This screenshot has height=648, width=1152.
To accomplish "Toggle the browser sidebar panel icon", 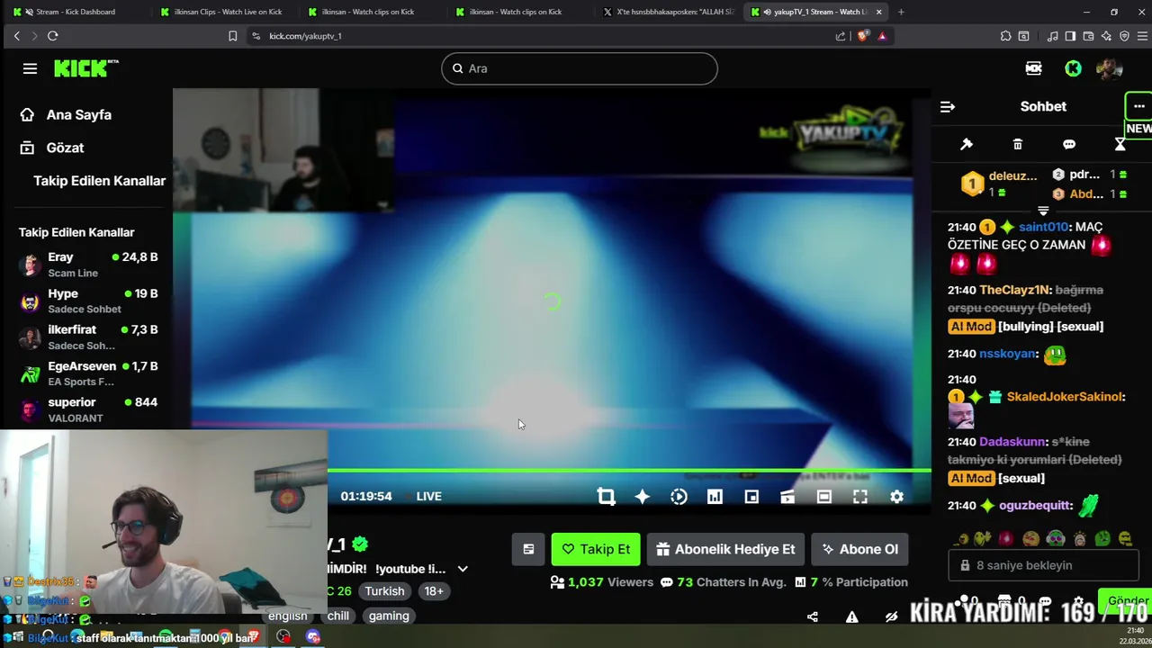I will (1070, 36).
